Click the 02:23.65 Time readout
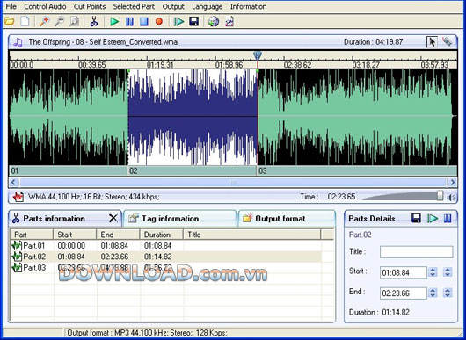 [x=341, y=197]
